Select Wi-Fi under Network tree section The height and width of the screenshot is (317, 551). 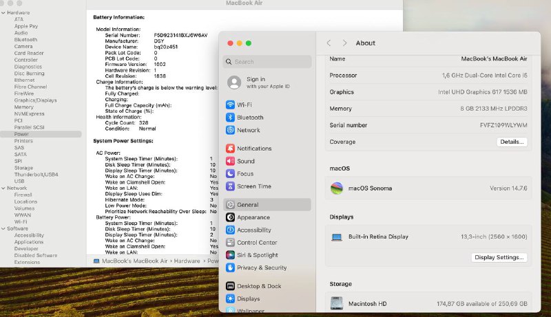tap(21, 221)
